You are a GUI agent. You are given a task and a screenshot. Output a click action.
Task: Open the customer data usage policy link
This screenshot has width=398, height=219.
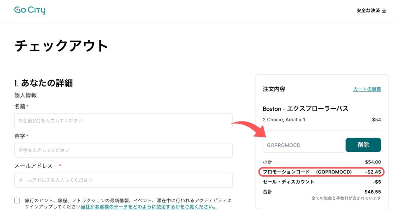click(x=149, y=207)
